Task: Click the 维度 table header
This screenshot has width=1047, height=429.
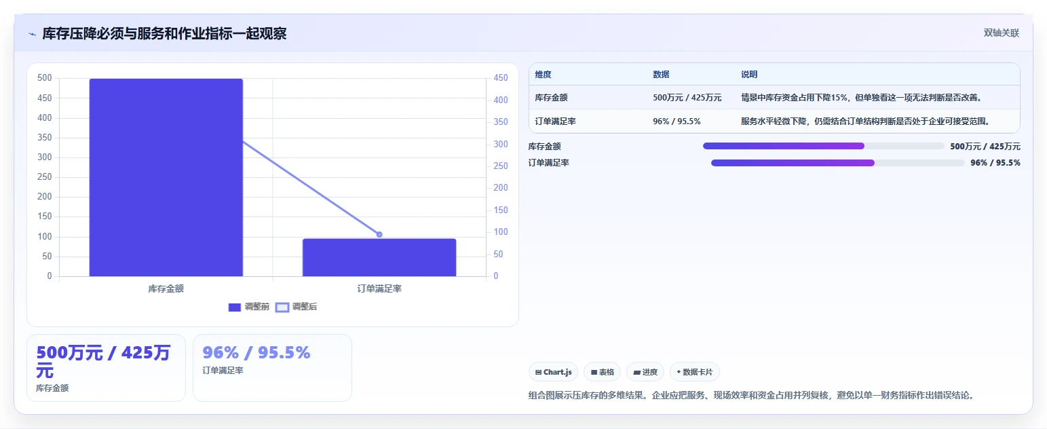Action: pos(543,75)
